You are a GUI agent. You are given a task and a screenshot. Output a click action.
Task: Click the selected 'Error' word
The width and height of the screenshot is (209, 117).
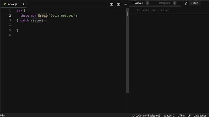pyautogui.click(x=42, y=16)
